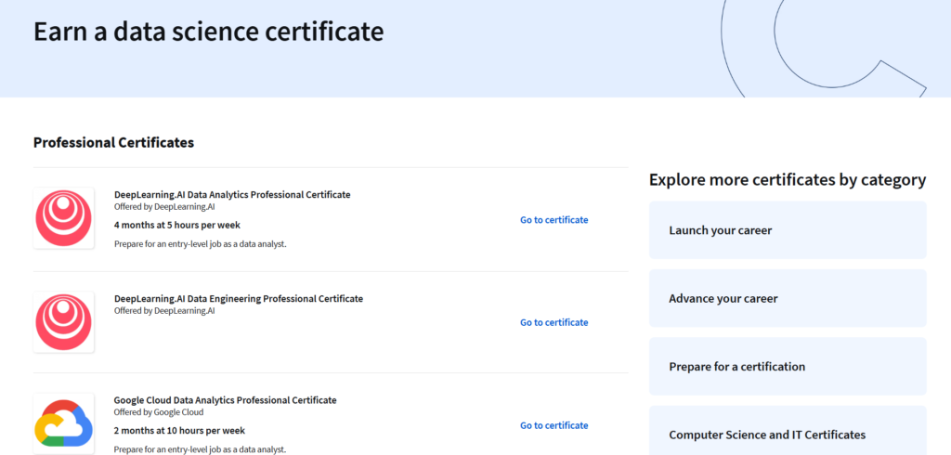Screen dimensions: 951x455
Task: Click the Offered by Google Cloud text
Action: point(159,412)
